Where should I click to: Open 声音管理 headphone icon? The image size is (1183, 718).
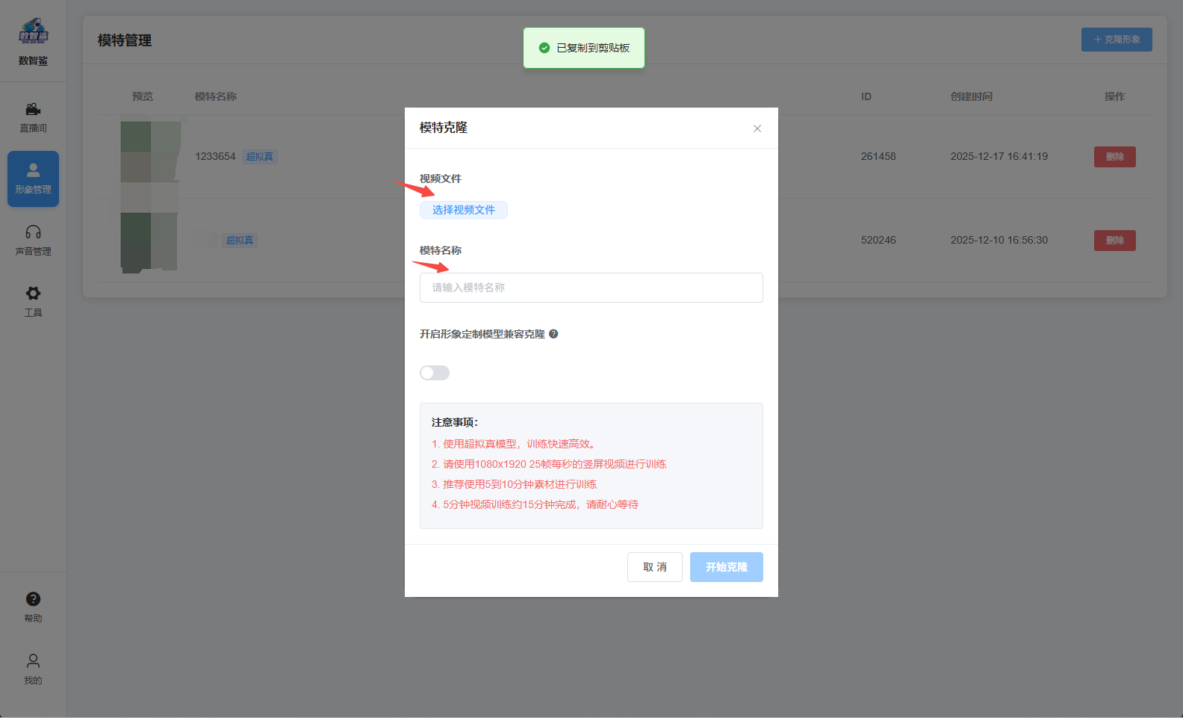click(33, 232)
